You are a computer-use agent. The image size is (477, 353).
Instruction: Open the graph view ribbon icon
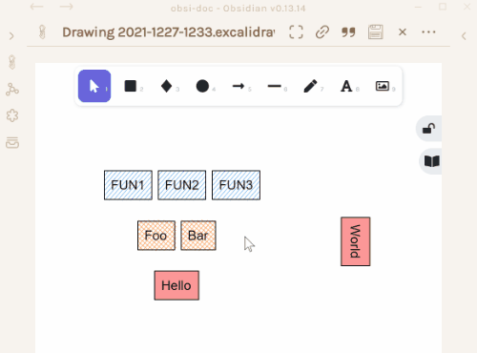pos(12,90)
